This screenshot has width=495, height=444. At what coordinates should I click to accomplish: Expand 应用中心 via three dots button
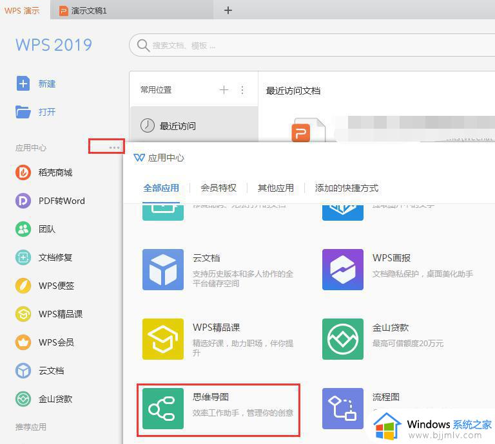click(114, 147)
